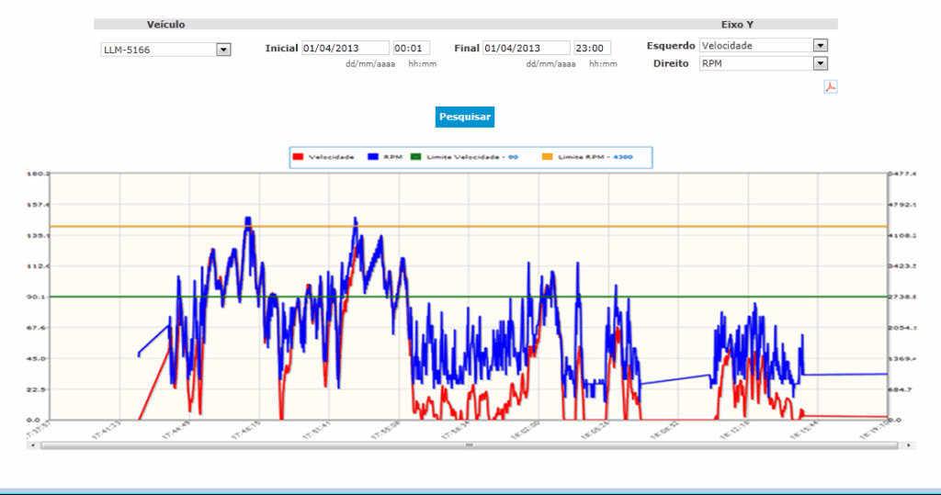941x495 pixels.
Task: Expand the Esquerdo axis dropdown
Action: 821,45
